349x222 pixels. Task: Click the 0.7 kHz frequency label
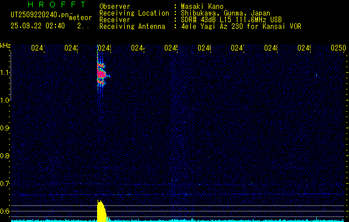click(x=4, y=184)
